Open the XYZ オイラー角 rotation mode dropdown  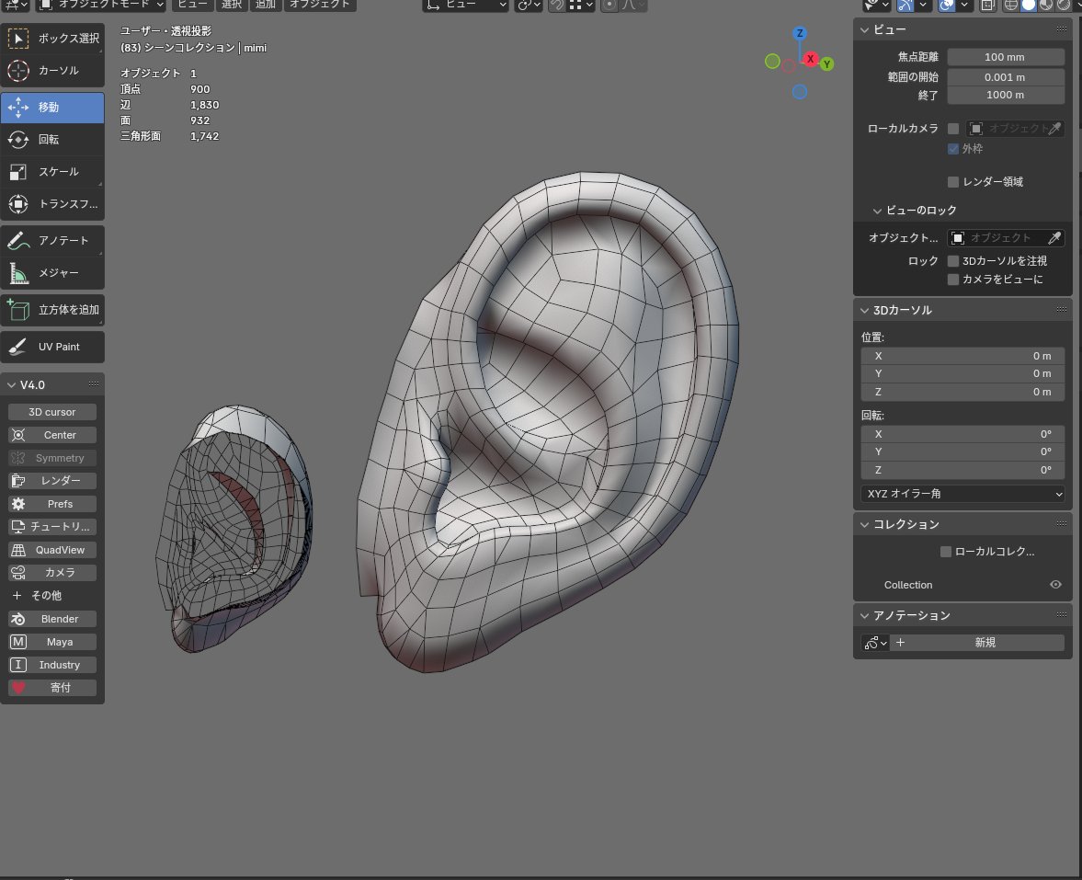click(962, 494)
